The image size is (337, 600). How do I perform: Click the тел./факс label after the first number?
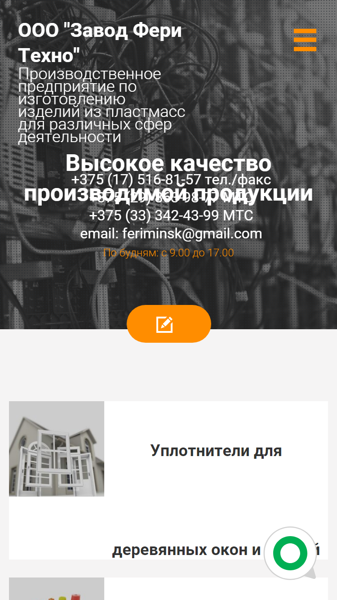238,179
